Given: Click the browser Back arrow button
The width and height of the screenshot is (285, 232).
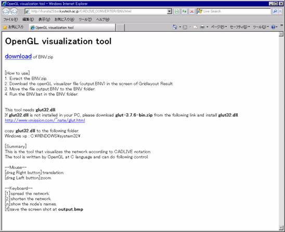Looking at the screenshot, I should [6, 11].
